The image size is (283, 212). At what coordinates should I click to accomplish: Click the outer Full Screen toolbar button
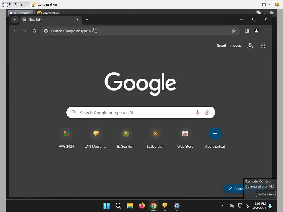pos(16,4)
